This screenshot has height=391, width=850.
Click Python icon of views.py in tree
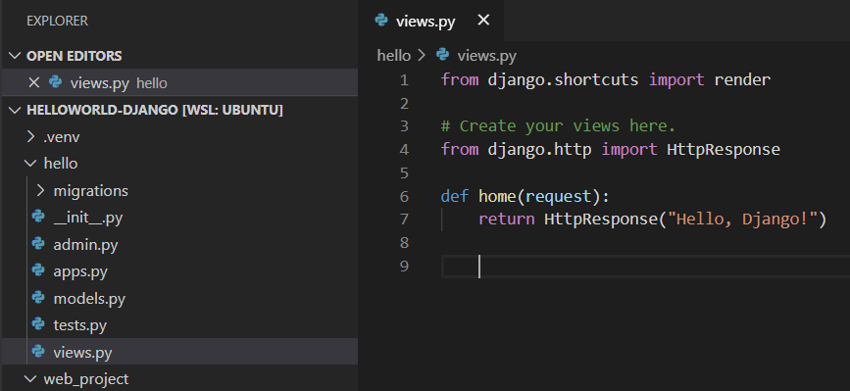38,352
